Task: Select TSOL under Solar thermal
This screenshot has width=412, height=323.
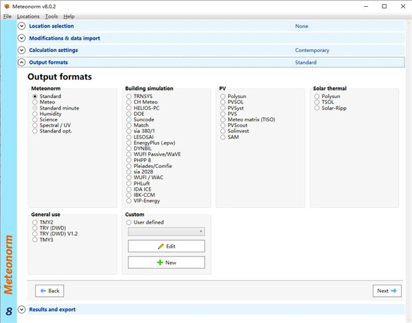Action: coord(317,102)
